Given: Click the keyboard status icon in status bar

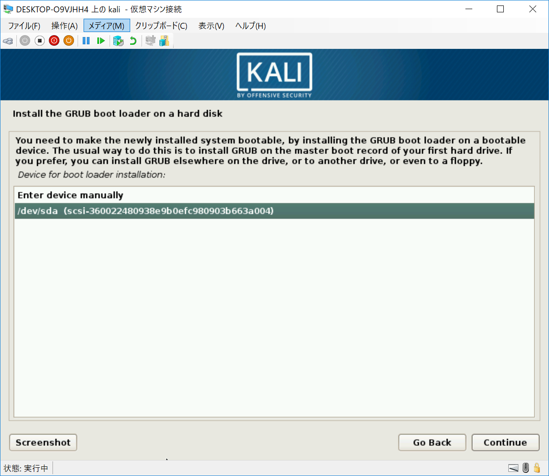Looking at the screenshot, I should tap(513, 468).
